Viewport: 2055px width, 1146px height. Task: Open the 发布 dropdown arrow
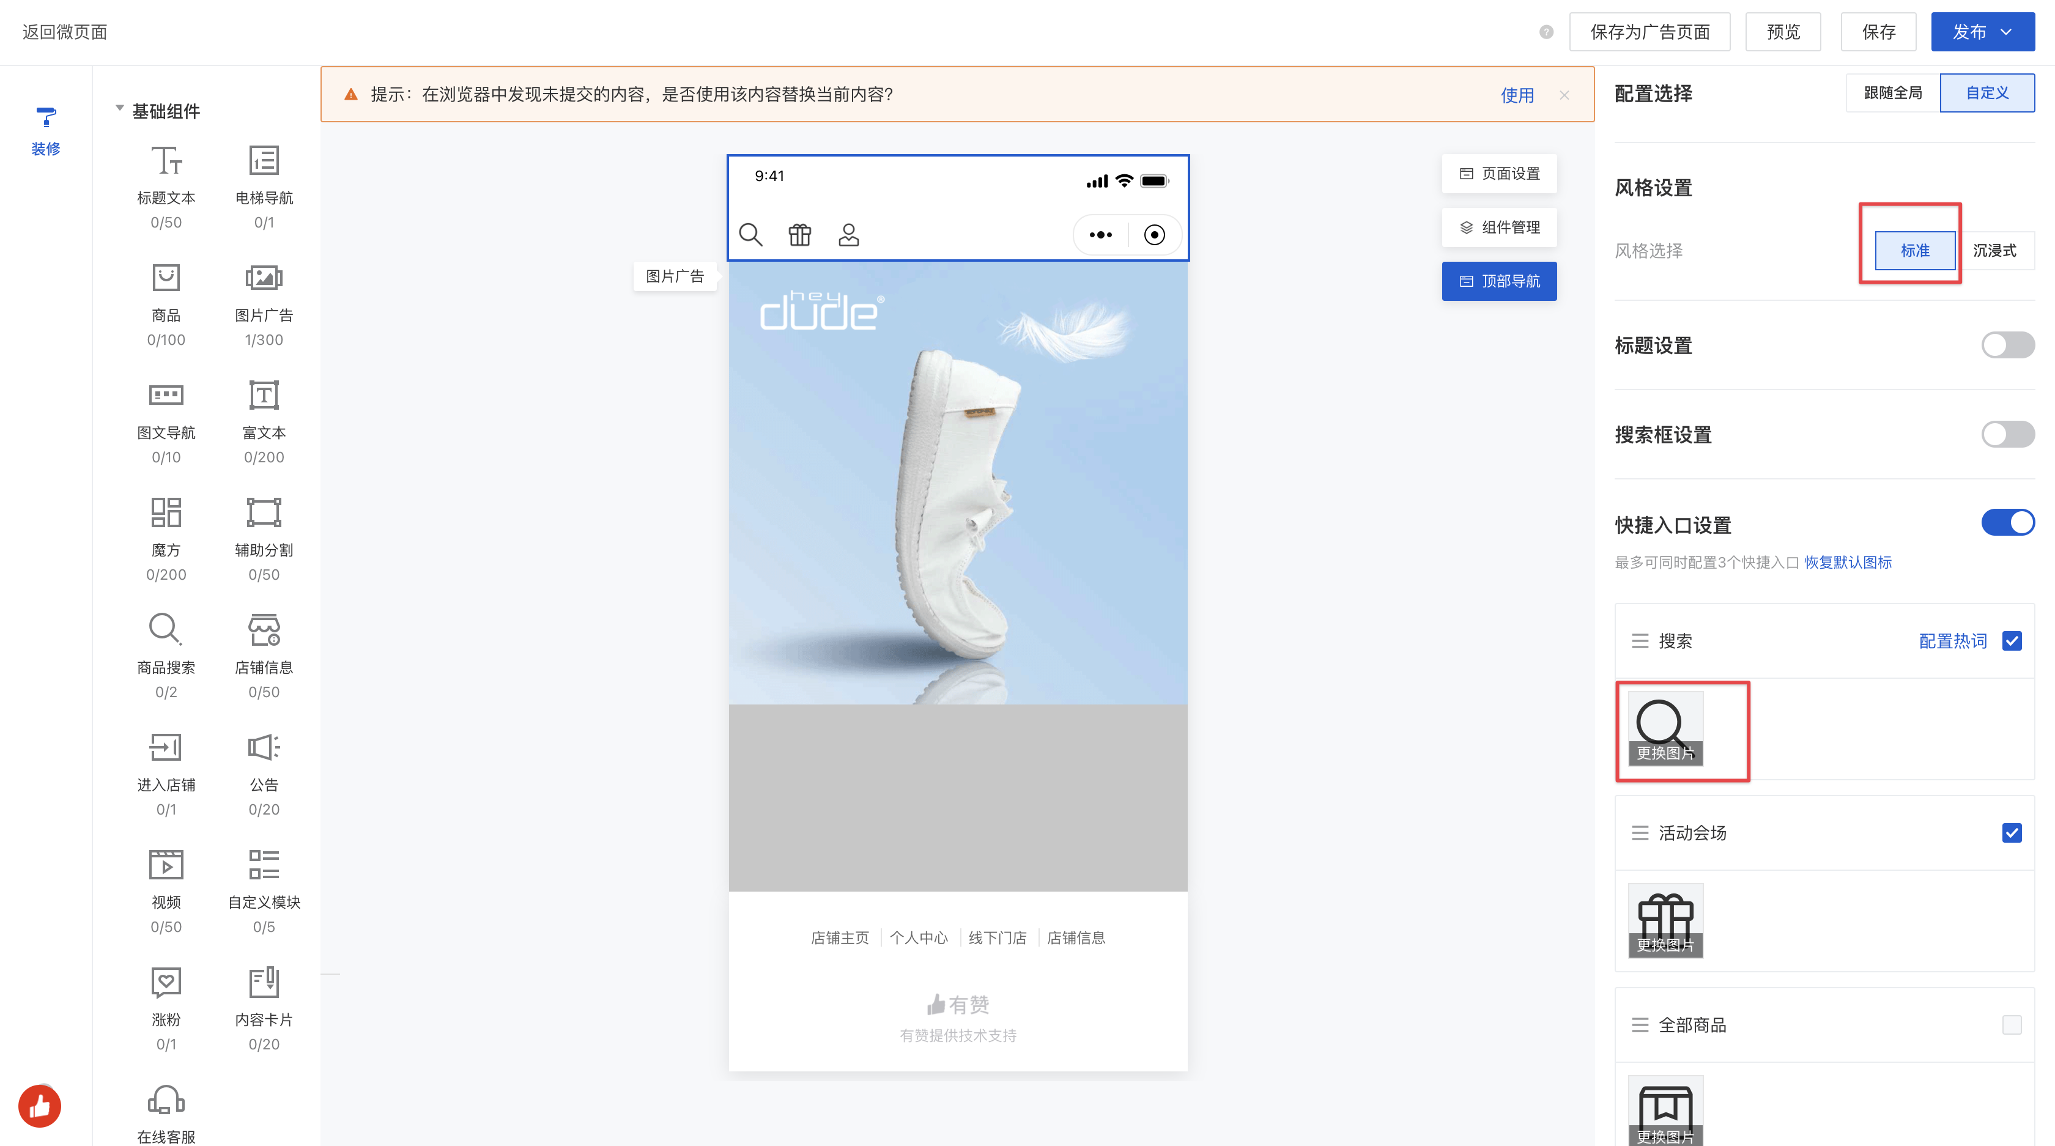pyautogui.click(x=2006, y=32)
